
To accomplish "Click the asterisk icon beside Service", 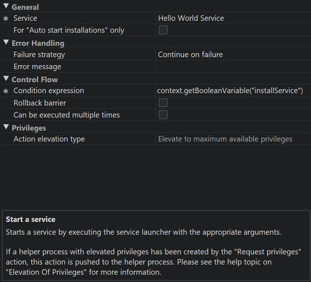I will coord(6,19).
